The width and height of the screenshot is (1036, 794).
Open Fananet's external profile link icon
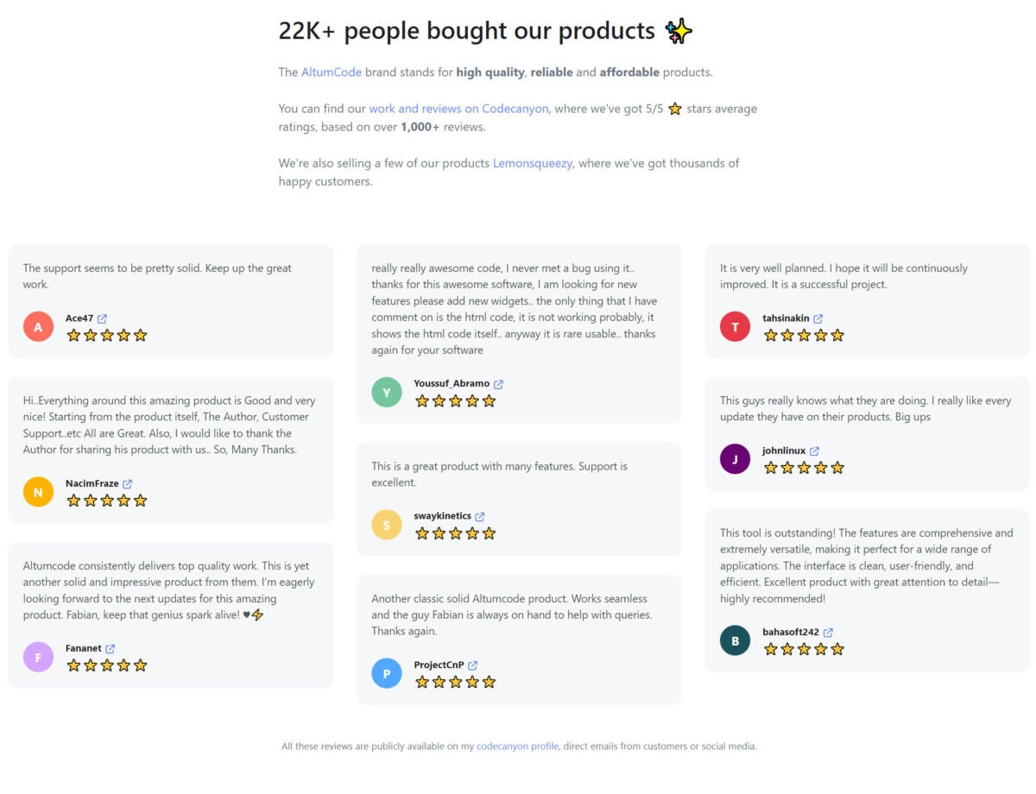[111, 648]
